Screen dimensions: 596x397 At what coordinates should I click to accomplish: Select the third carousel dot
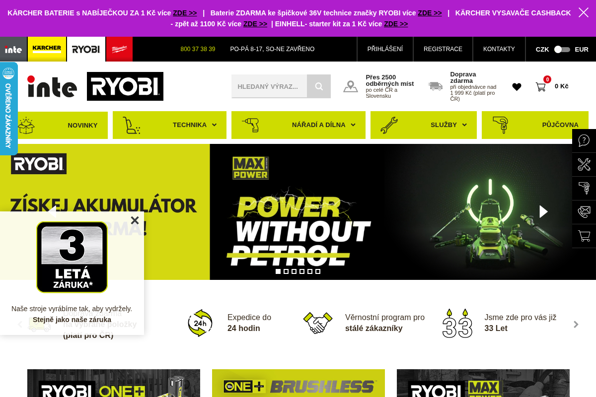[294, 271]
